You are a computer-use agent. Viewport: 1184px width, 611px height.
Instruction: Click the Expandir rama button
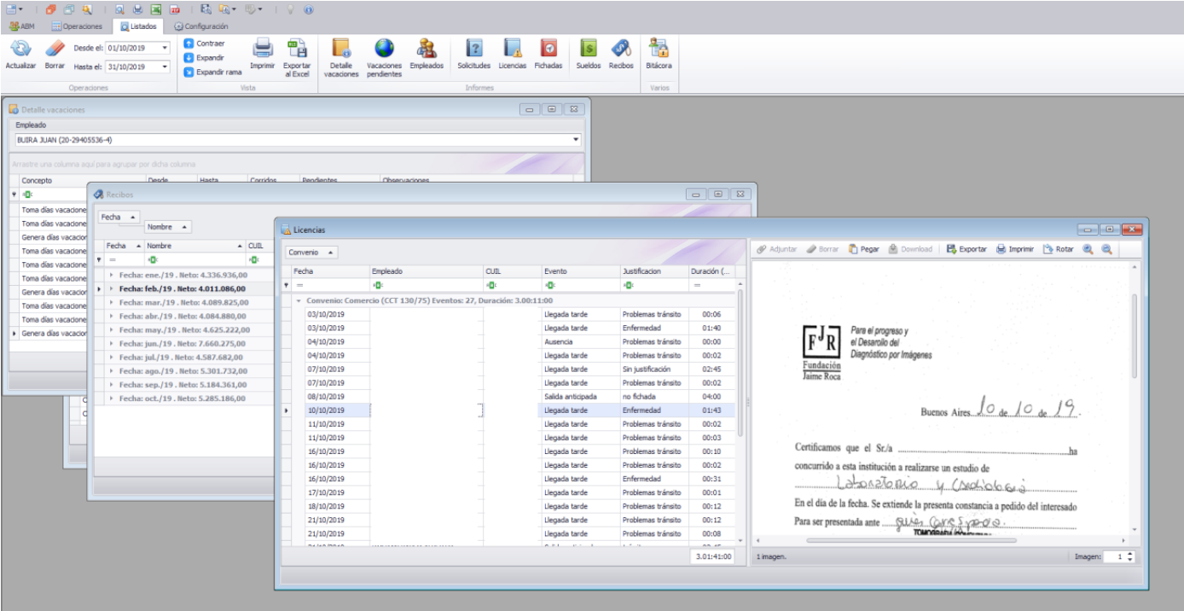point(212,73)
